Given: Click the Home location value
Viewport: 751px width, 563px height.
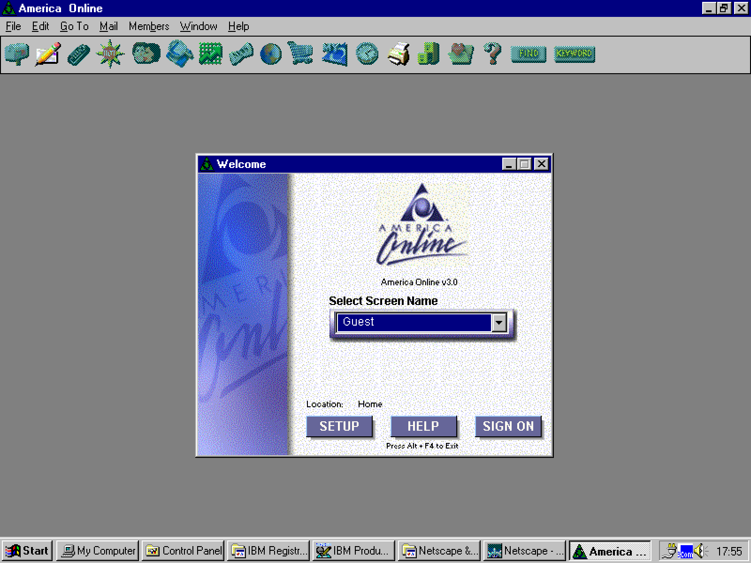Looking at the screenshot, I should 370,404.
